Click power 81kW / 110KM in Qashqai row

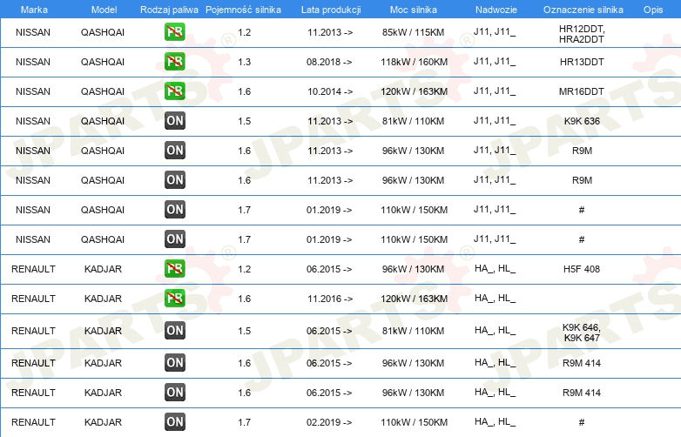[x=413, y=121]
